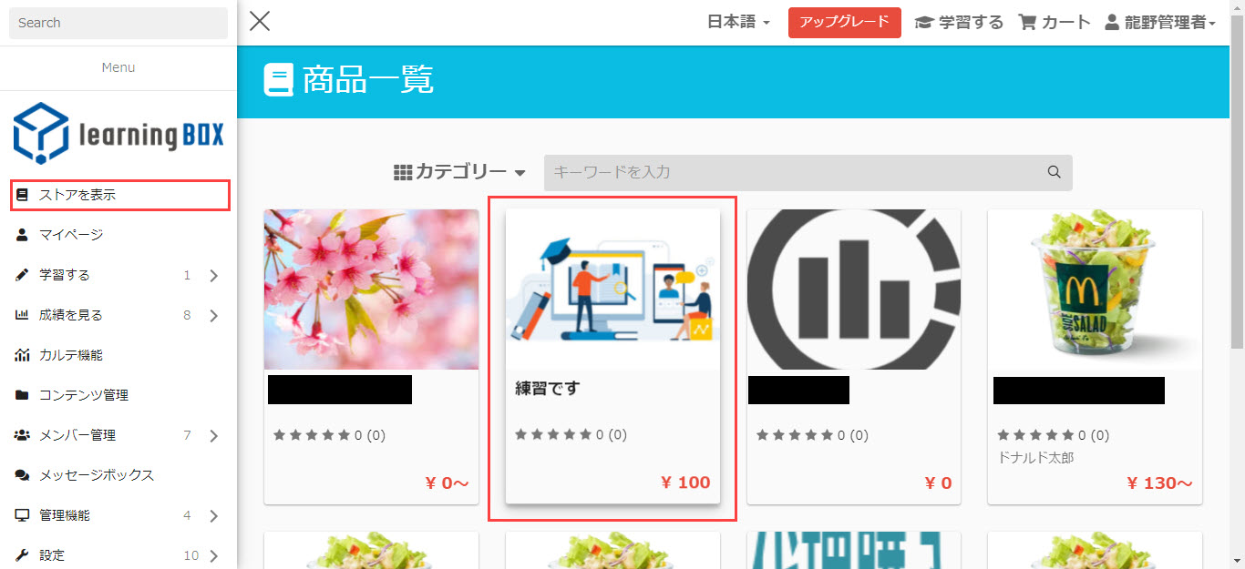Click the カルテ機能 chart icon
The height and width of the screenshot is (569, 1245).
[22, 355]
